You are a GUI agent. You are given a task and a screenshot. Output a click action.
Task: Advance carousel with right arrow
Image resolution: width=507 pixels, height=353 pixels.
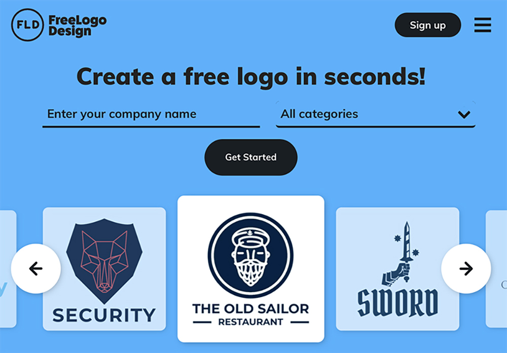(x=466, y=268)
